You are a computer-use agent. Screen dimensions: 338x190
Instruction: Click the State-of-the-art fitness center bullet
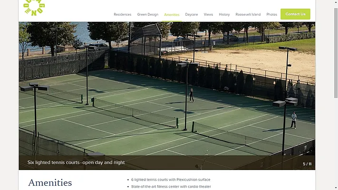coord(171,187)
